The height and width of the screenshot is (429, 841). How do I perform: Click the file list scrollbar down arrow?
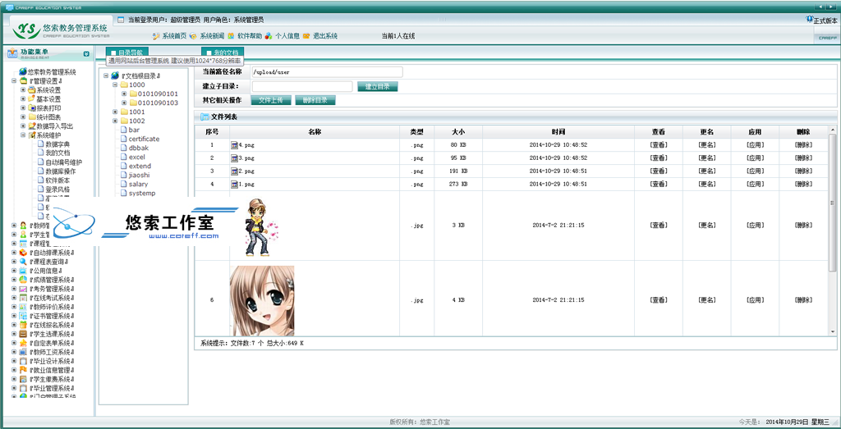(833, 332)
